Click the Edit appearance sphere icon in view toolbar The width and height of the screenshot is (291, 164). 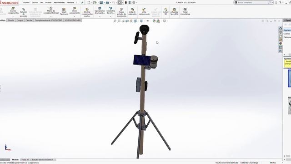click(x=154, y=21)
